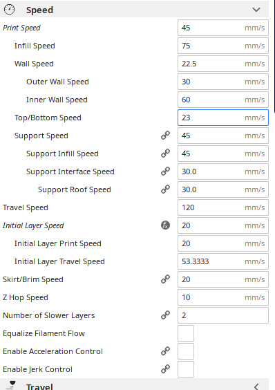Select the Print Speed value field
Viewport: 275px width, 390px height.
[223, 28]
